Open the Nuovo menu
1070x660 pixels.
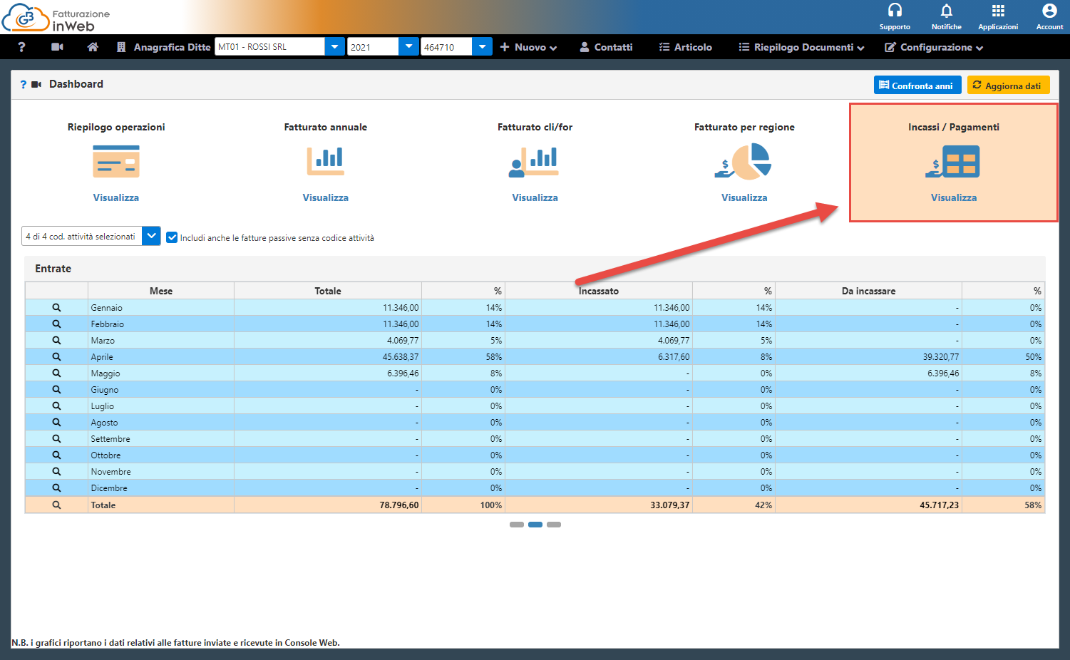click(528, 47)
